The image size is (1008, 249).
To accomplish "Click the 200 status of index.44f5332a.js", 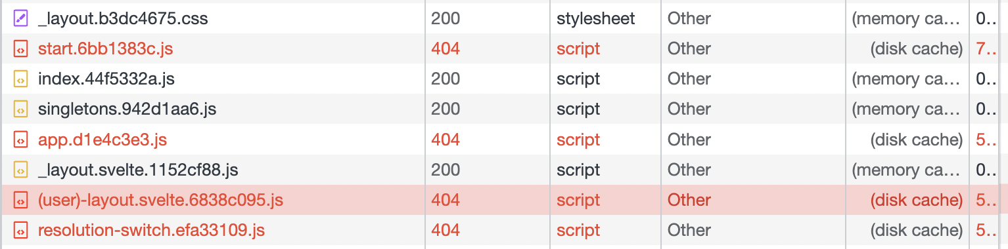I will [446, 79].
